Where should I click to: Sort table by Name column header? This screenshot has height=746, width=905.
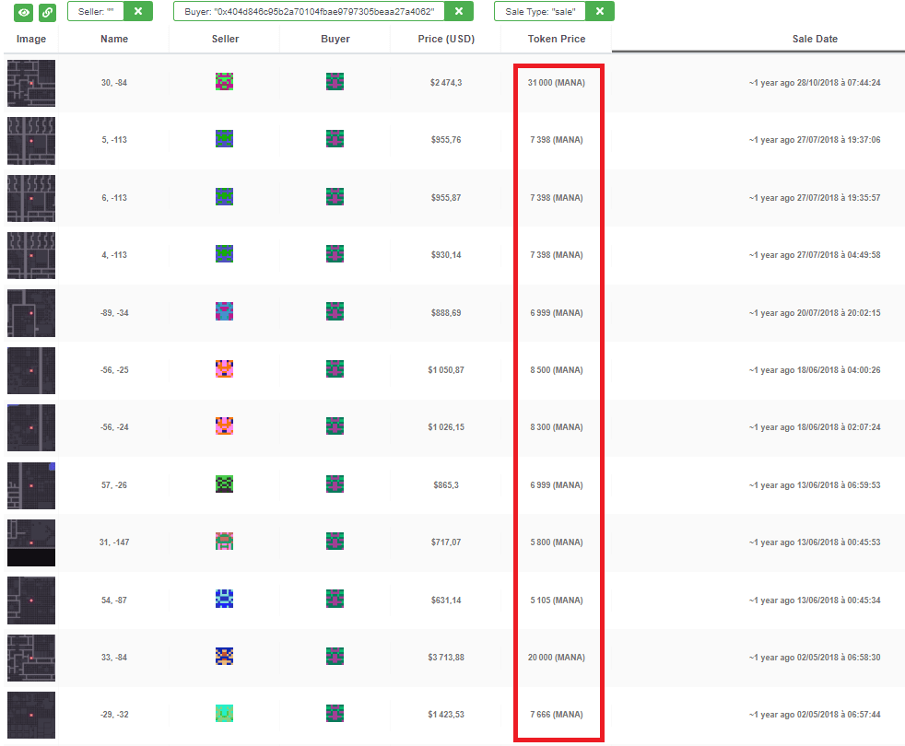pyautogui.click(x=114, y=40)
